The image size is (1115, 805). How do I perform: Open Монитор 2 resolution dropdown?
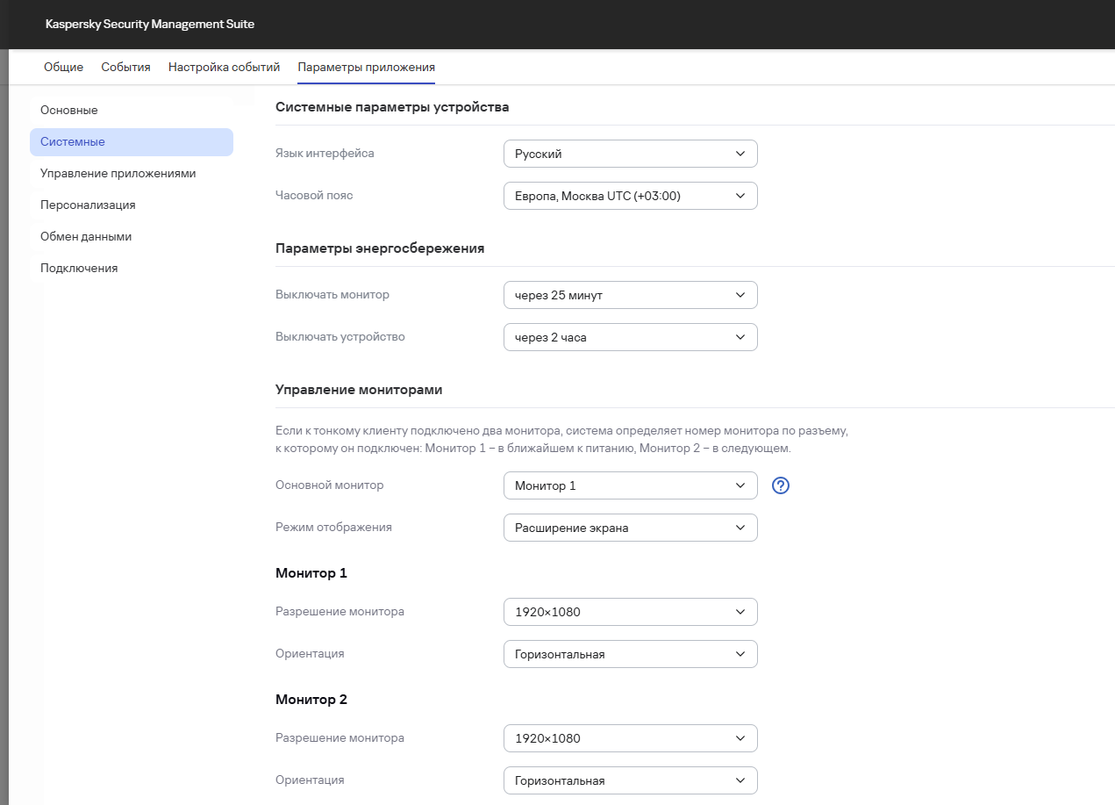(x=630, y=738)
